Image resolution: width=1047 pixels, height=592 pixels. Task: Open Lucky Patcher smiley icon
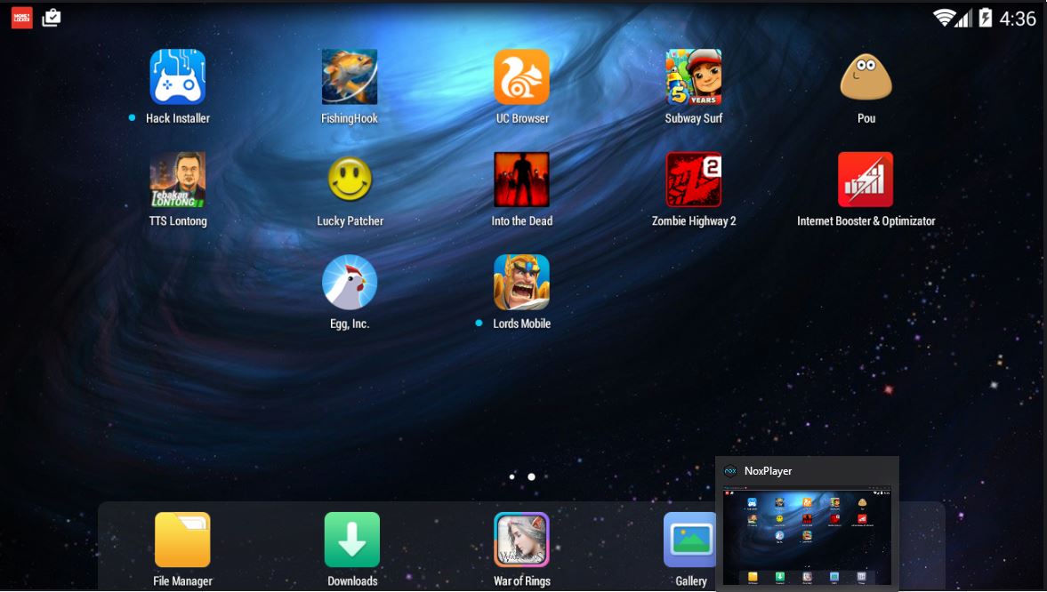pyautogui.click(x=350, y=179)
